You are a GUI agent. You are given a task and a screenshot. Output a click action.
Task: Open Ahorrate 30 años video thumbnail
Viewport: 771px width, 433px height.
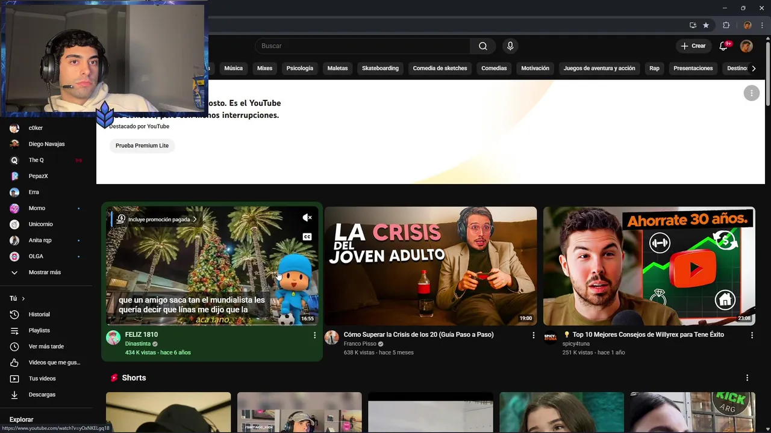pyautogui.click(x=649, y=266)
